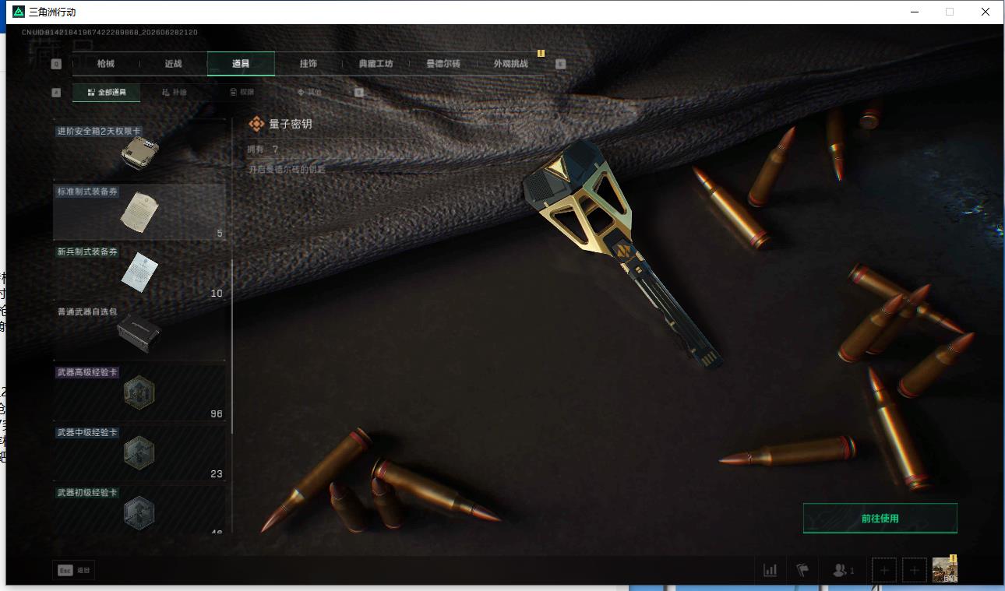Image resolution: width=1005 pixels, height=591 pixels.
Task: Click the 三角洲行动 app icon in title bar
Action: coord(19,12)
